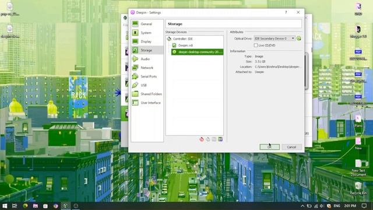Image resolution: width=373 pixels, height=210 pixels.
Task: Show hidden tray icons chevron
Action: [x=302, y=206]
